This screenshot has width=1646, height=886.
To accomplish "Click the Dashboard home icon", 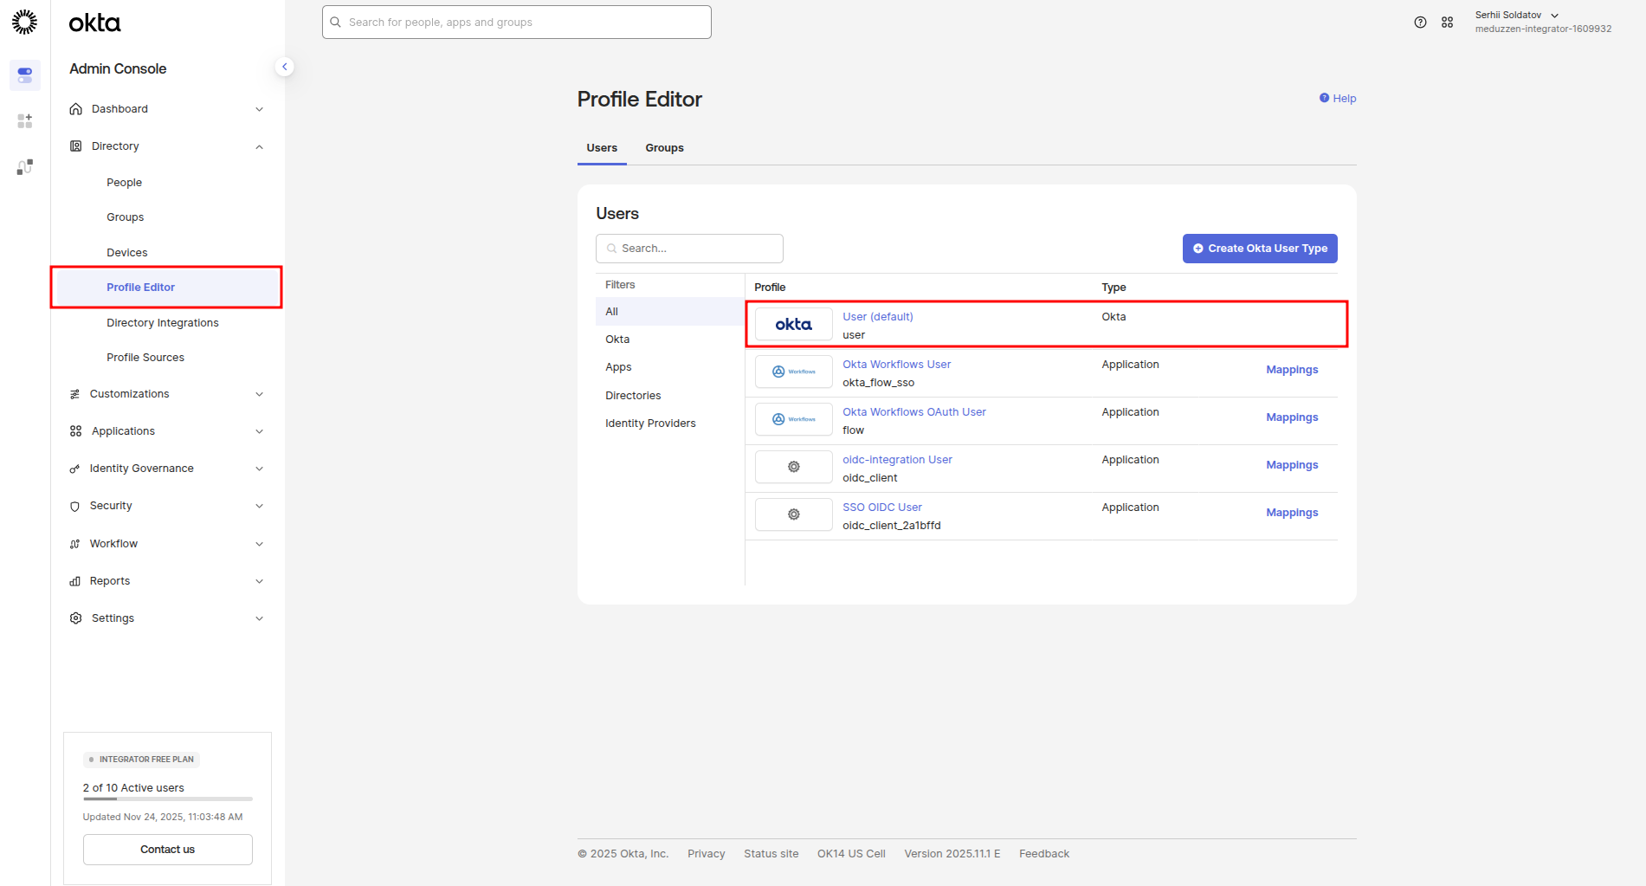I will 76,109.
